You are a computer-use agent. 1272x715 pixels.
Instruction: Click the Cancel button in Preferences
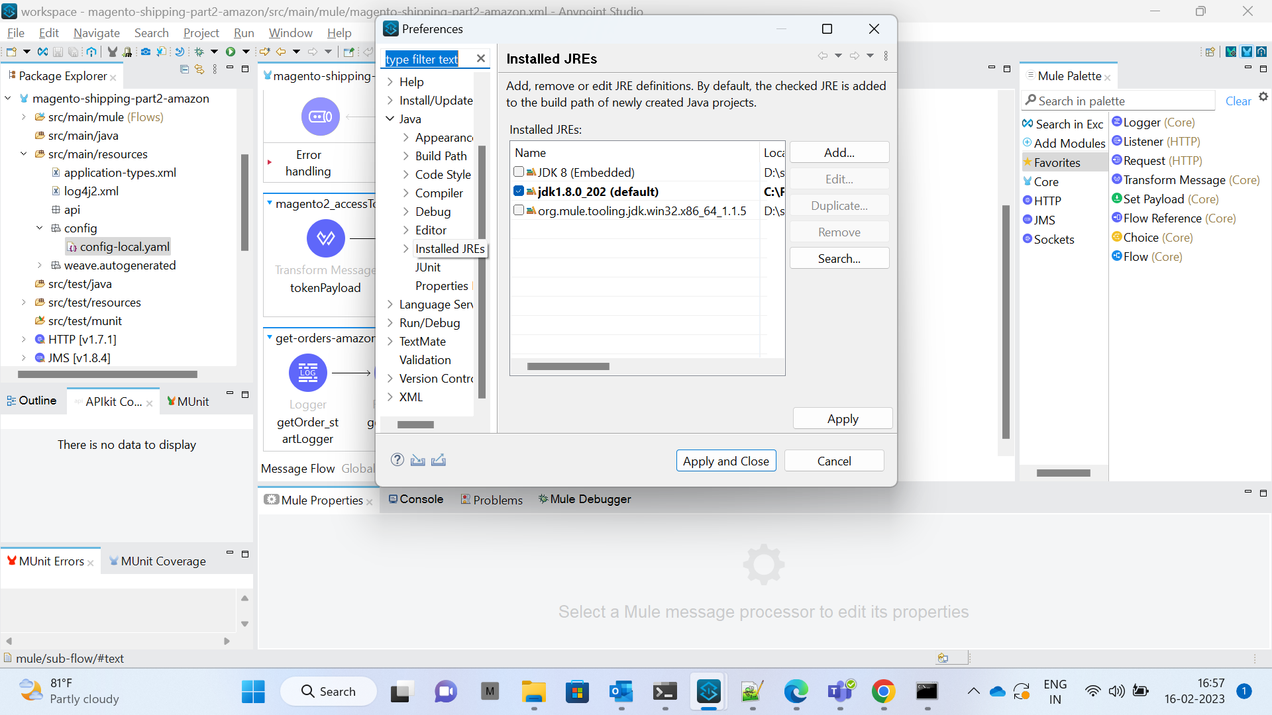(x=834, y=461)
